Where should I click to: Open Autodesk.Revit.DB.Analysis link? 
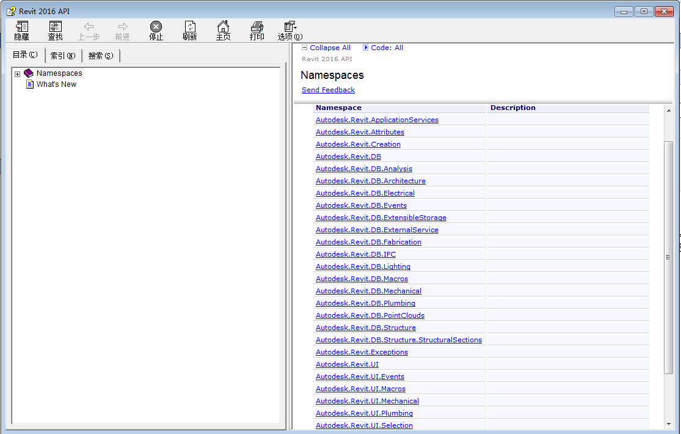[x=364, y=168]
